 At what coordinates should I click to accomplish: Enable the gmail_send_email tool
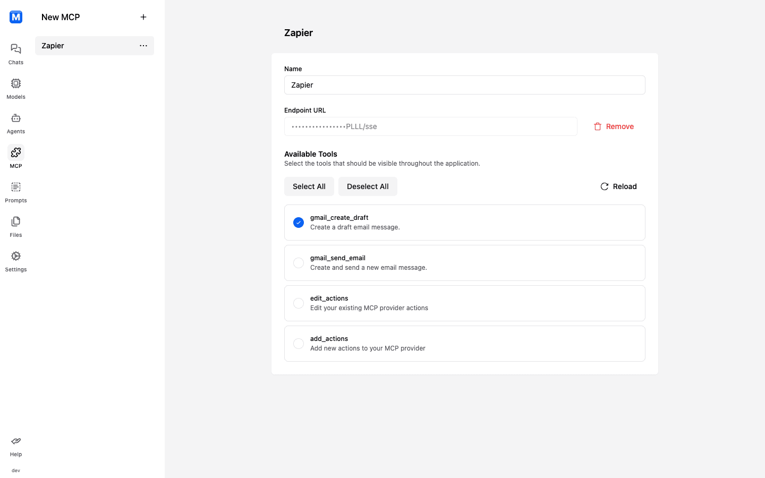[299, 263]
